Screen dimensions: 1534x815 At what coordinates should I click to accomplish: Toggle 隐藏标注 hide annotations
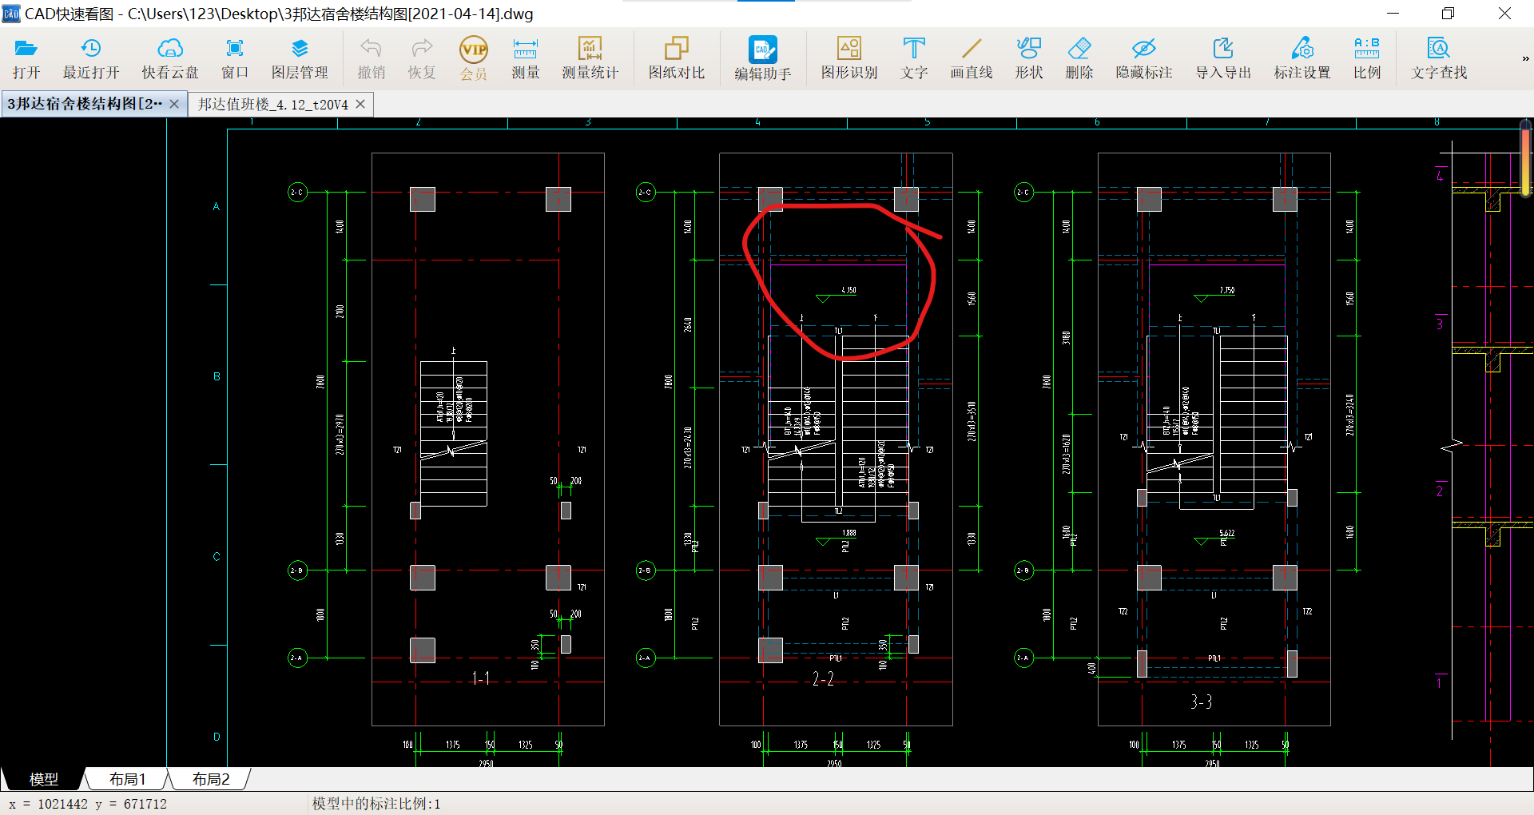point(1144,59)
